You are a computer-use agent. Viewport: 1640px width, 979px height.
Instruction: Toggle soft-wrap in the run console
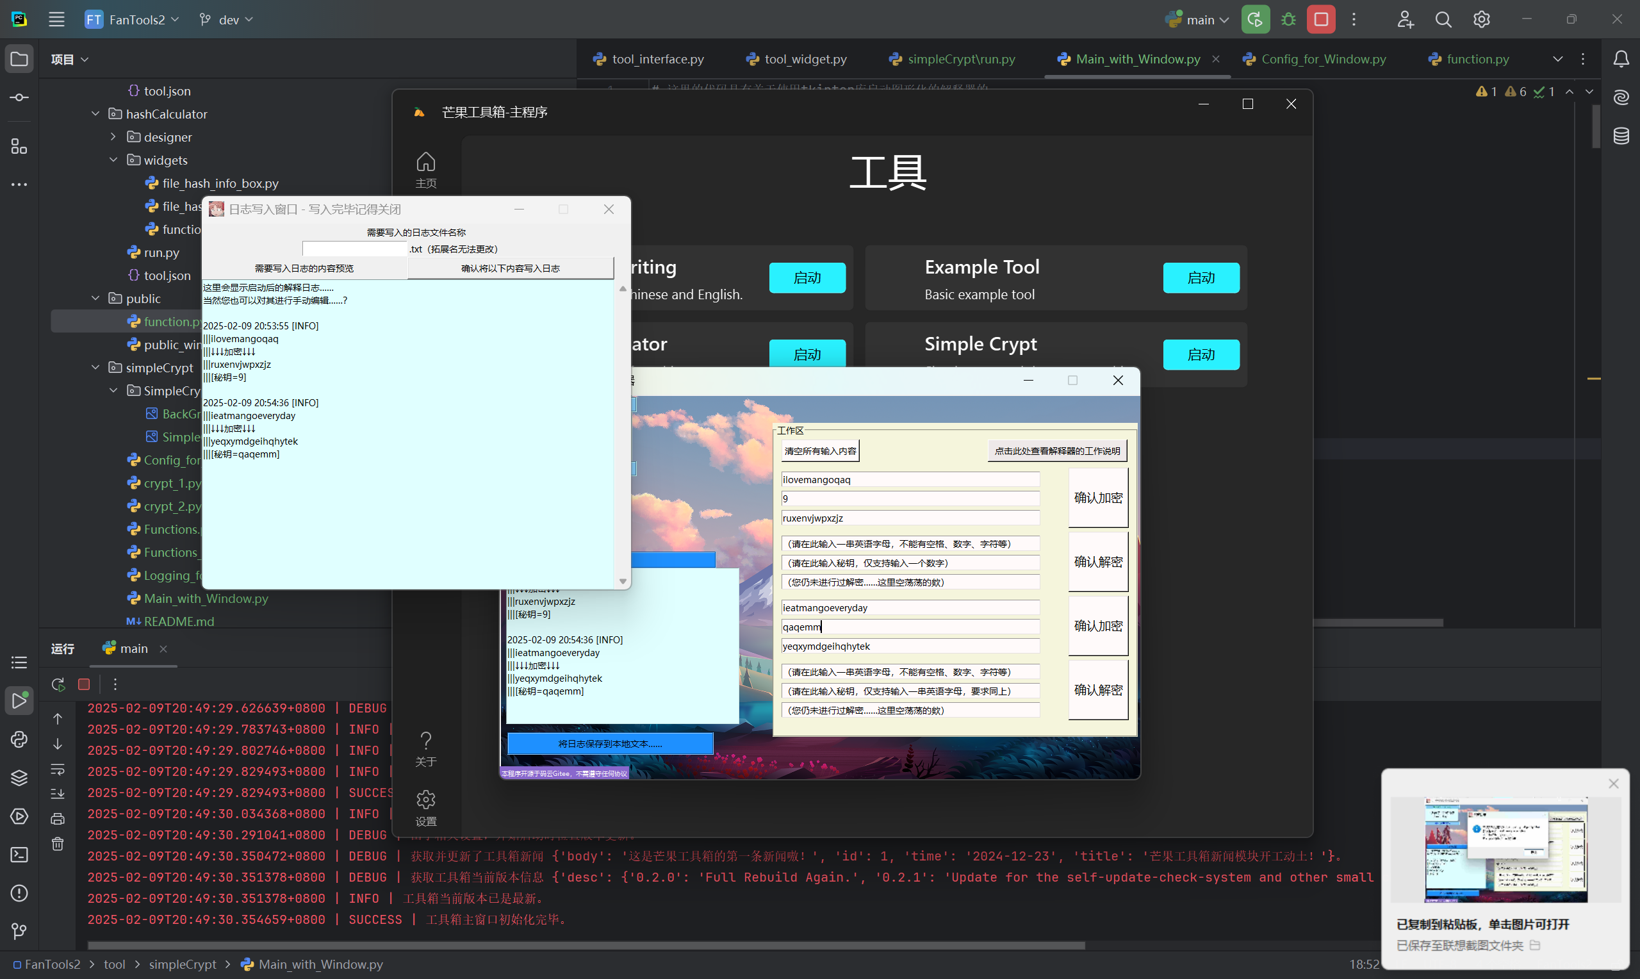58,769
